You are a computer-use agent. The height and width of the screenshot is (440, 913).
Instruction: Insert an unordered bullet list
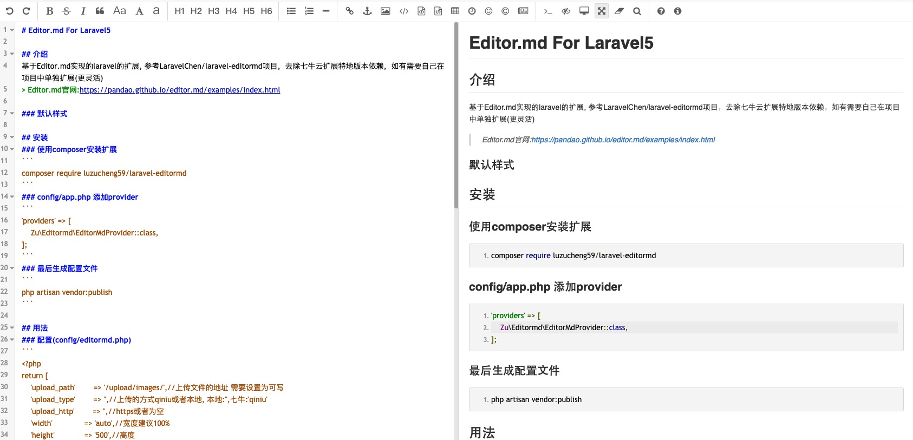[291, 11]
